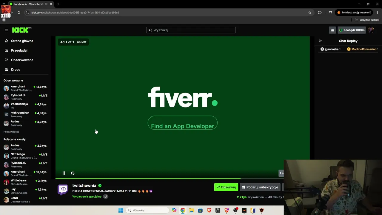Open Microsoft Store from the taskbar
Screen dimensions: 382x215
coord(200,210)
